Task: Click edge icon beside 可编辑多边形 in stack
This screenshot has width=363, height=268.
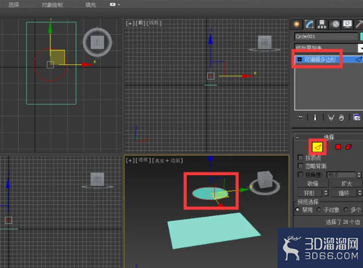Action: pyautogui.click(x=358, y=60)
